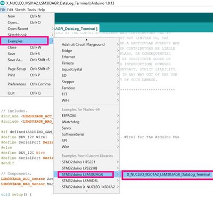Expand the Wire examples submenu

click(x=87, y=147)
